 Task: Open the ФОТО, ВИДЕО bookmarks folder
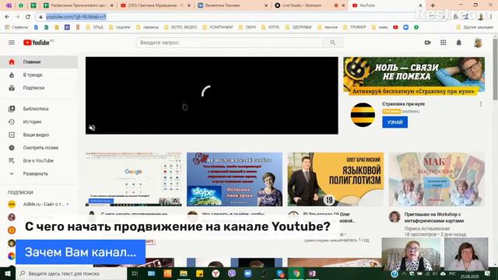(x=181, y=27)
